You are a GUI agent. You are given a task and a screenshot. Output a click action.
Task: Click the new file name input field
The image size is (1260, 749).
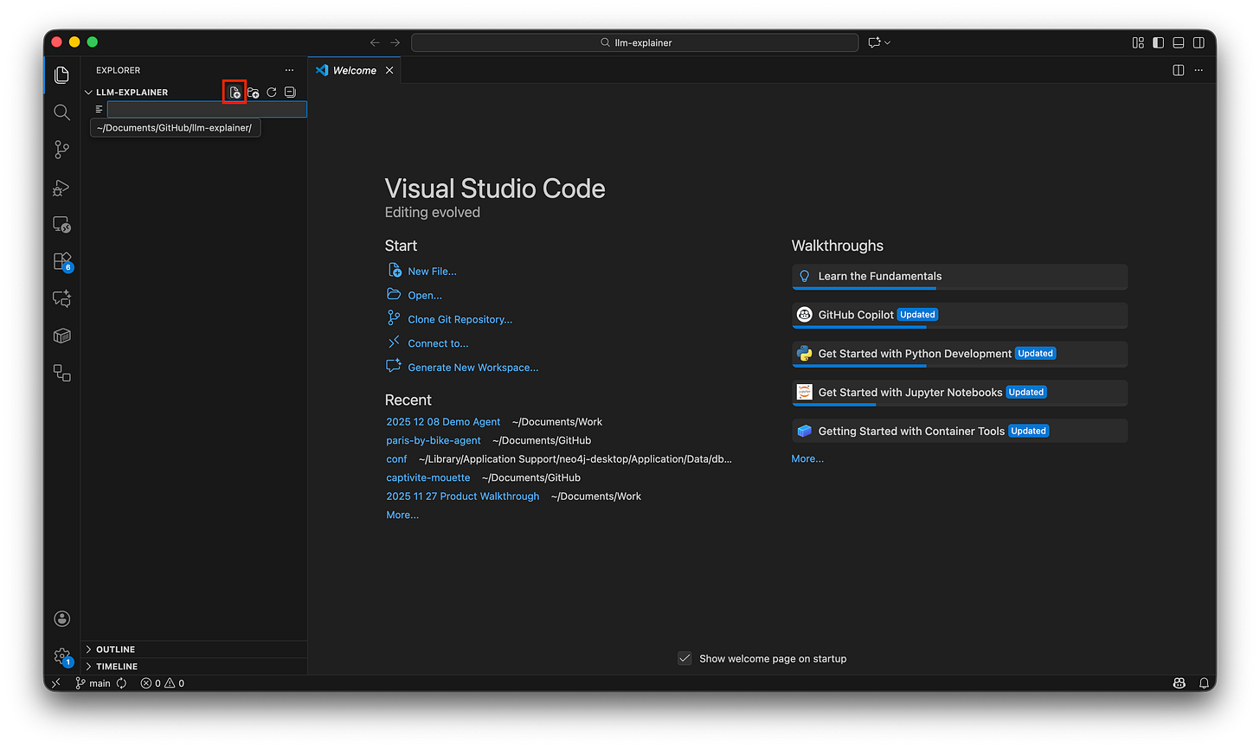pyautogui.click(x=206, y=109)
